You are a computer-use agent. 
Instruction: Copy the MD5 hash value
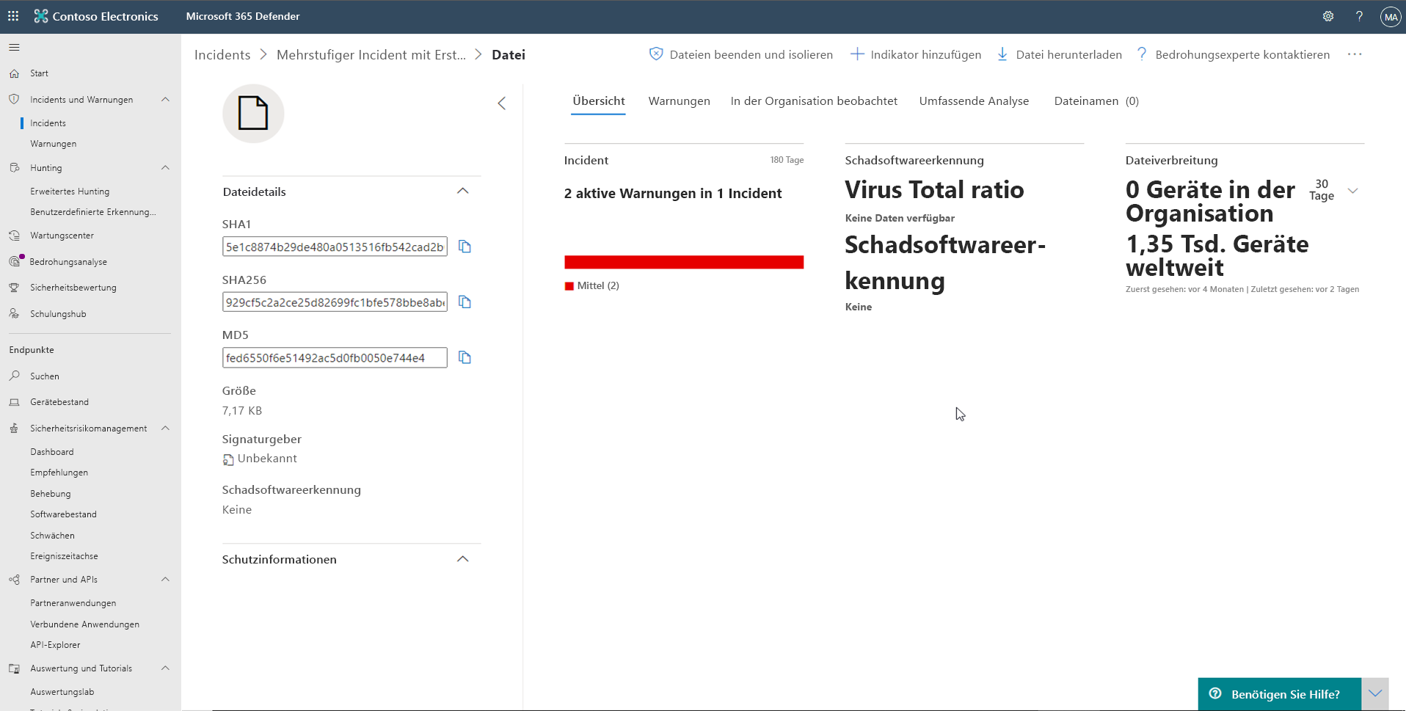(x=465, y=357)
